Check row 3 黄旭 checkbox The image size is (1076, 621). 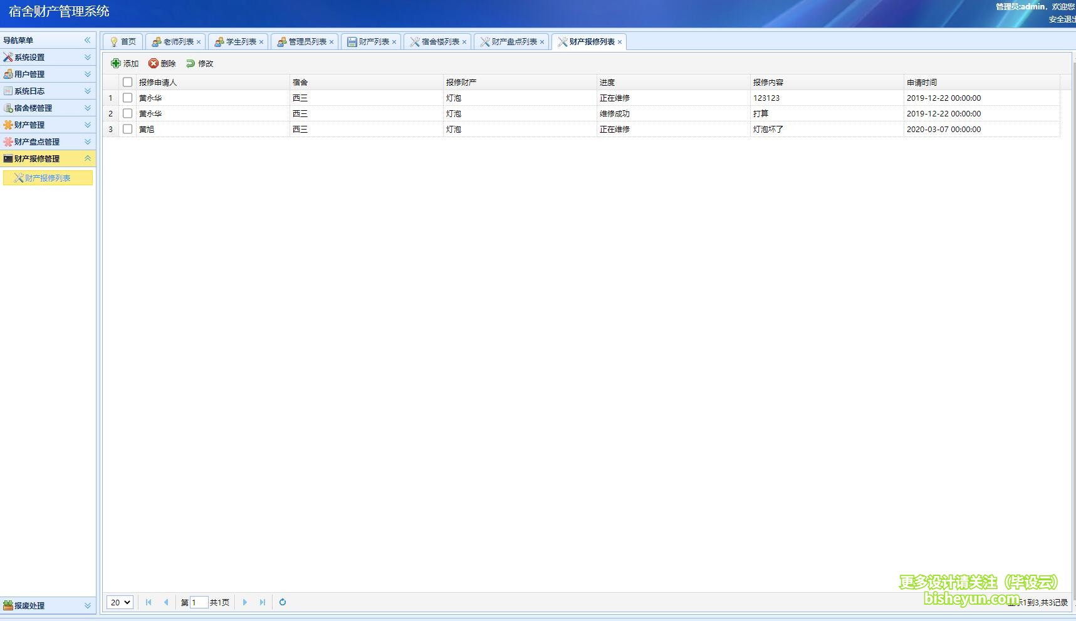(128, 129)
